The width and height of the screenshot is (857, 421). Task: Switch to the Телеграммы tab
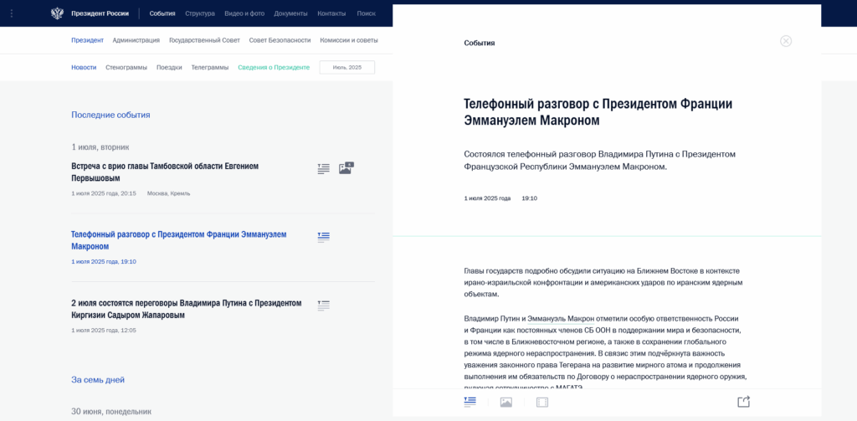tap(210, 67)
